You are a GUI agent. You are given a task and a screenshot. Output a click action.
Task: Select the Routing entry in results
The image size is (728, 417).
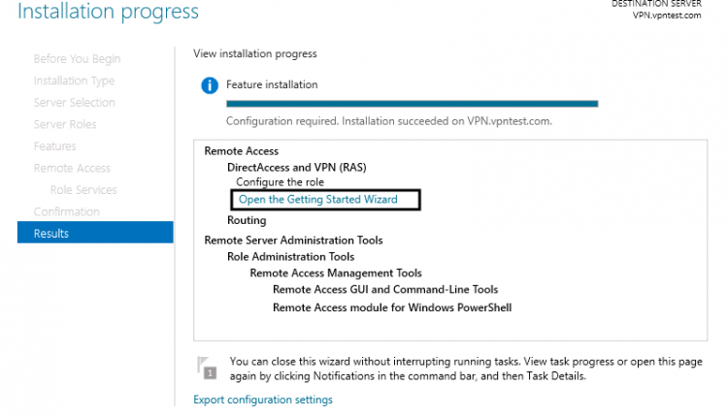(247, 220)
